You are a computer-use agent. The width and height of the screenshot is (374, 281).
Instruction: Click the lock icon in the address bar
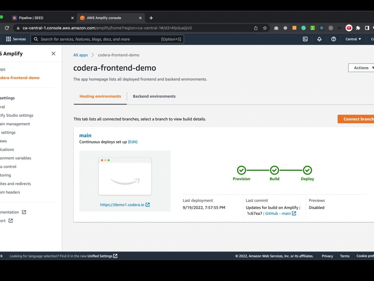pos(18,28)
